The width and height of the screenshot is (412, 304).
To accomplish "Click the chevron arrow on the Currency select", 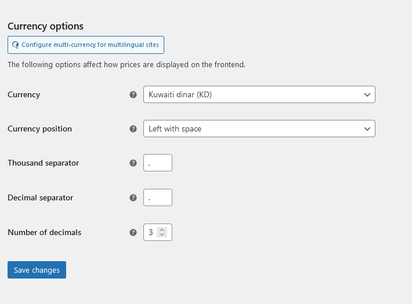I will tap(367, 95).
